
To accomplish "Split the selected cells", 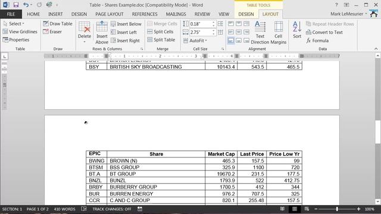I will [x=160, y=32].
